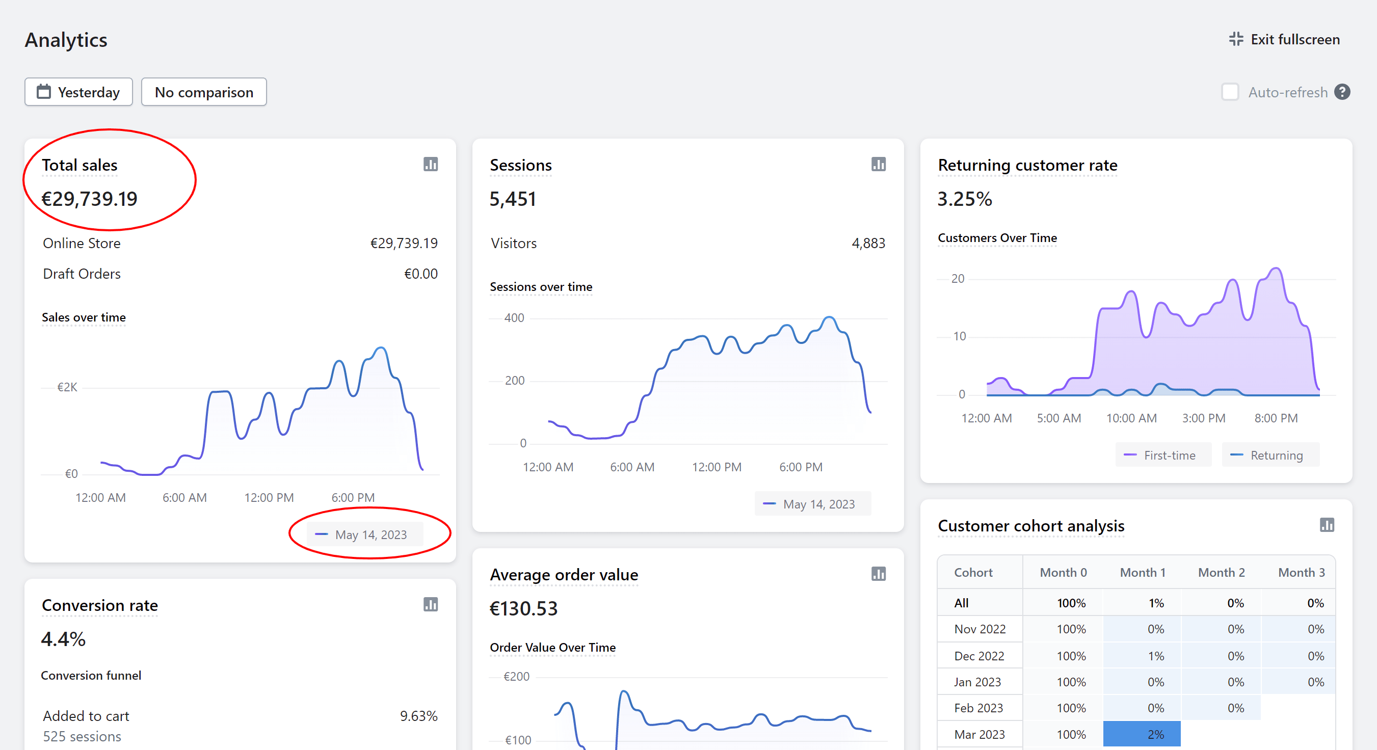Open the Sessions report icon
The height and width of the screenshot is (750, 1377).
[878, 164]
